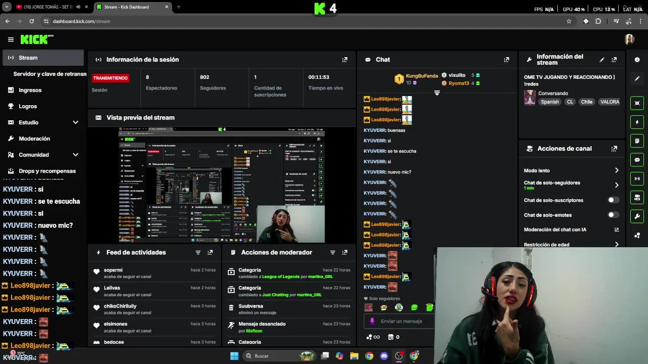Toggle the wrench widget icon in right rail
The image size is (648, 364).
pyautogui.click(x=637, y=216)
